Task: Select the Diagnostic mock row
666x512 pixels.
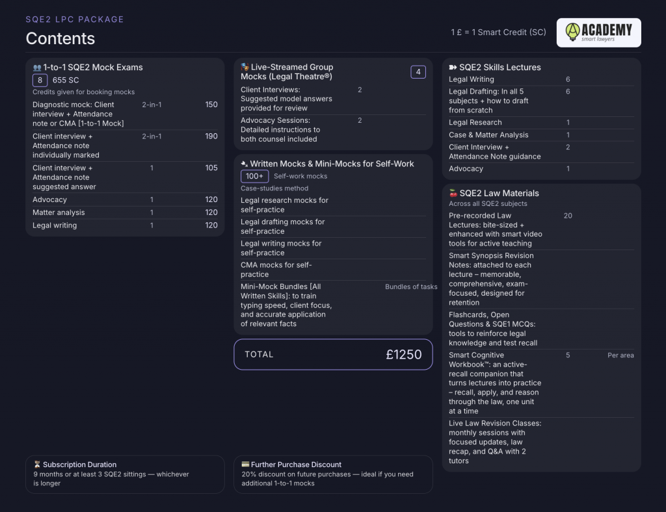Action: tap(125, 114)
